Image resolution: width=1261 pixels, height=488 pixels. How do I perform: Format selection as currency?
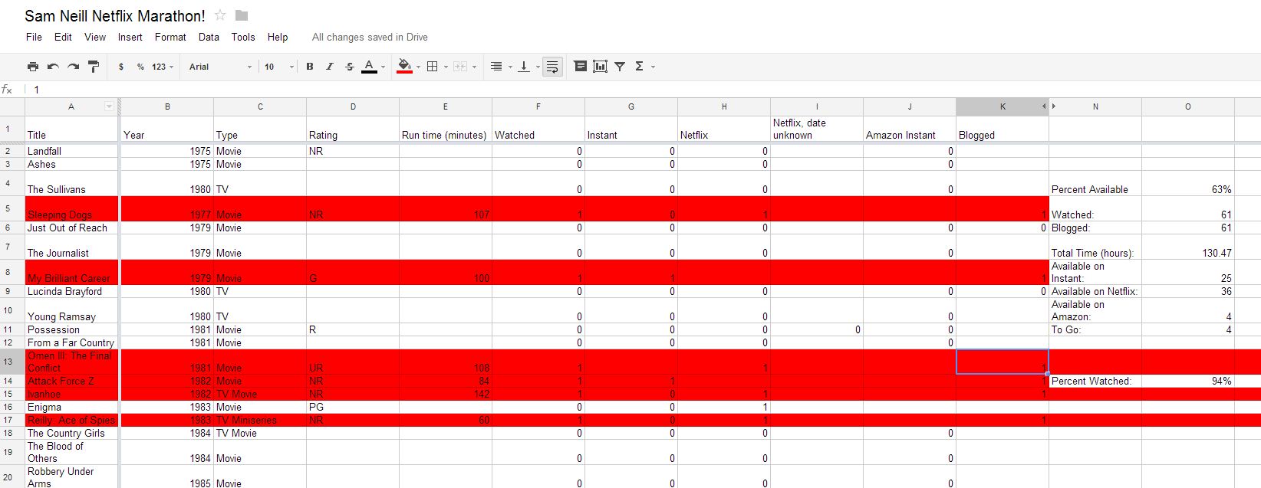coord(121,67)
